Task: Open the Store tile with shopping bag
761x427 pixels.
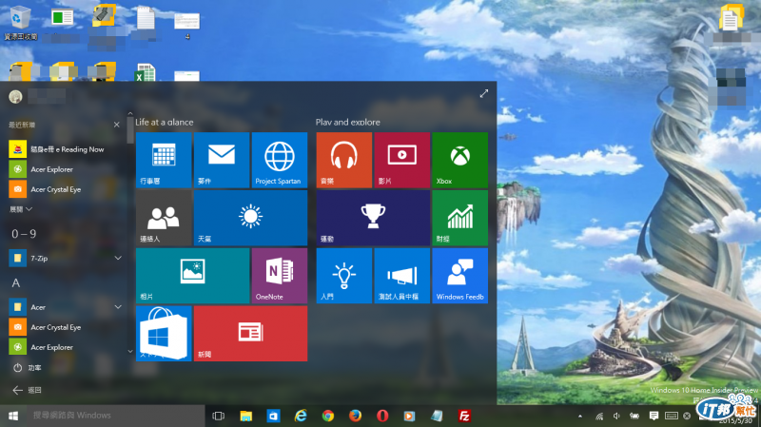Action: tap(164, 334)
